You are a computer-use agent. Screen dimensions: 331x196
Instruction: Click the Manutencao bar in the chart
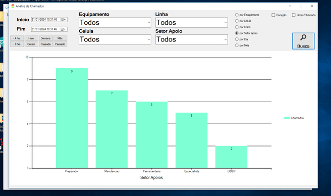[x=112, y=129]
